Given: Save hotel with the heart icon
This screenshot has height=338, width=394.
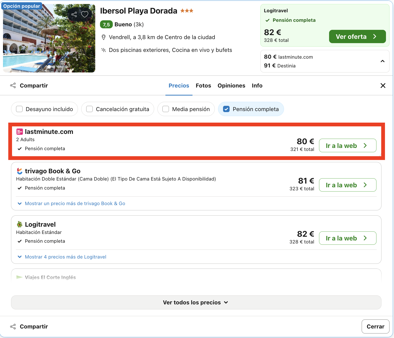Looking at the screenshot, I should click(x=85, y=14).
